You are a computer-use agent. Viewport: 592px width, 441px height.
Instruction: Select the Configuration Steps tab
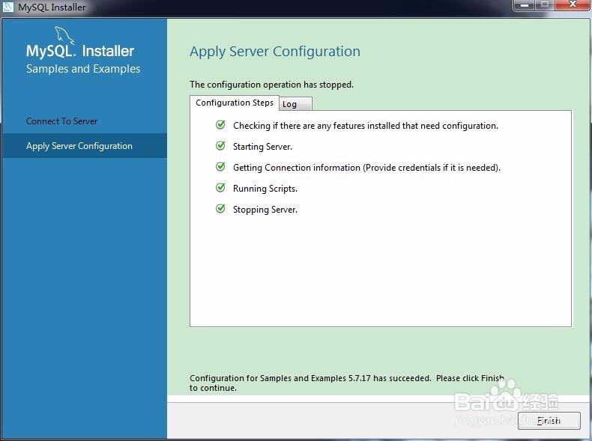click(234, 103)
